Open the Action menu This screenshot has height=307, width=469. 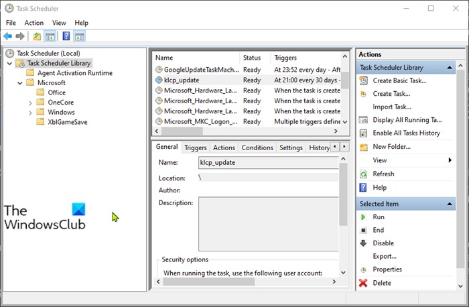(33, 23)
